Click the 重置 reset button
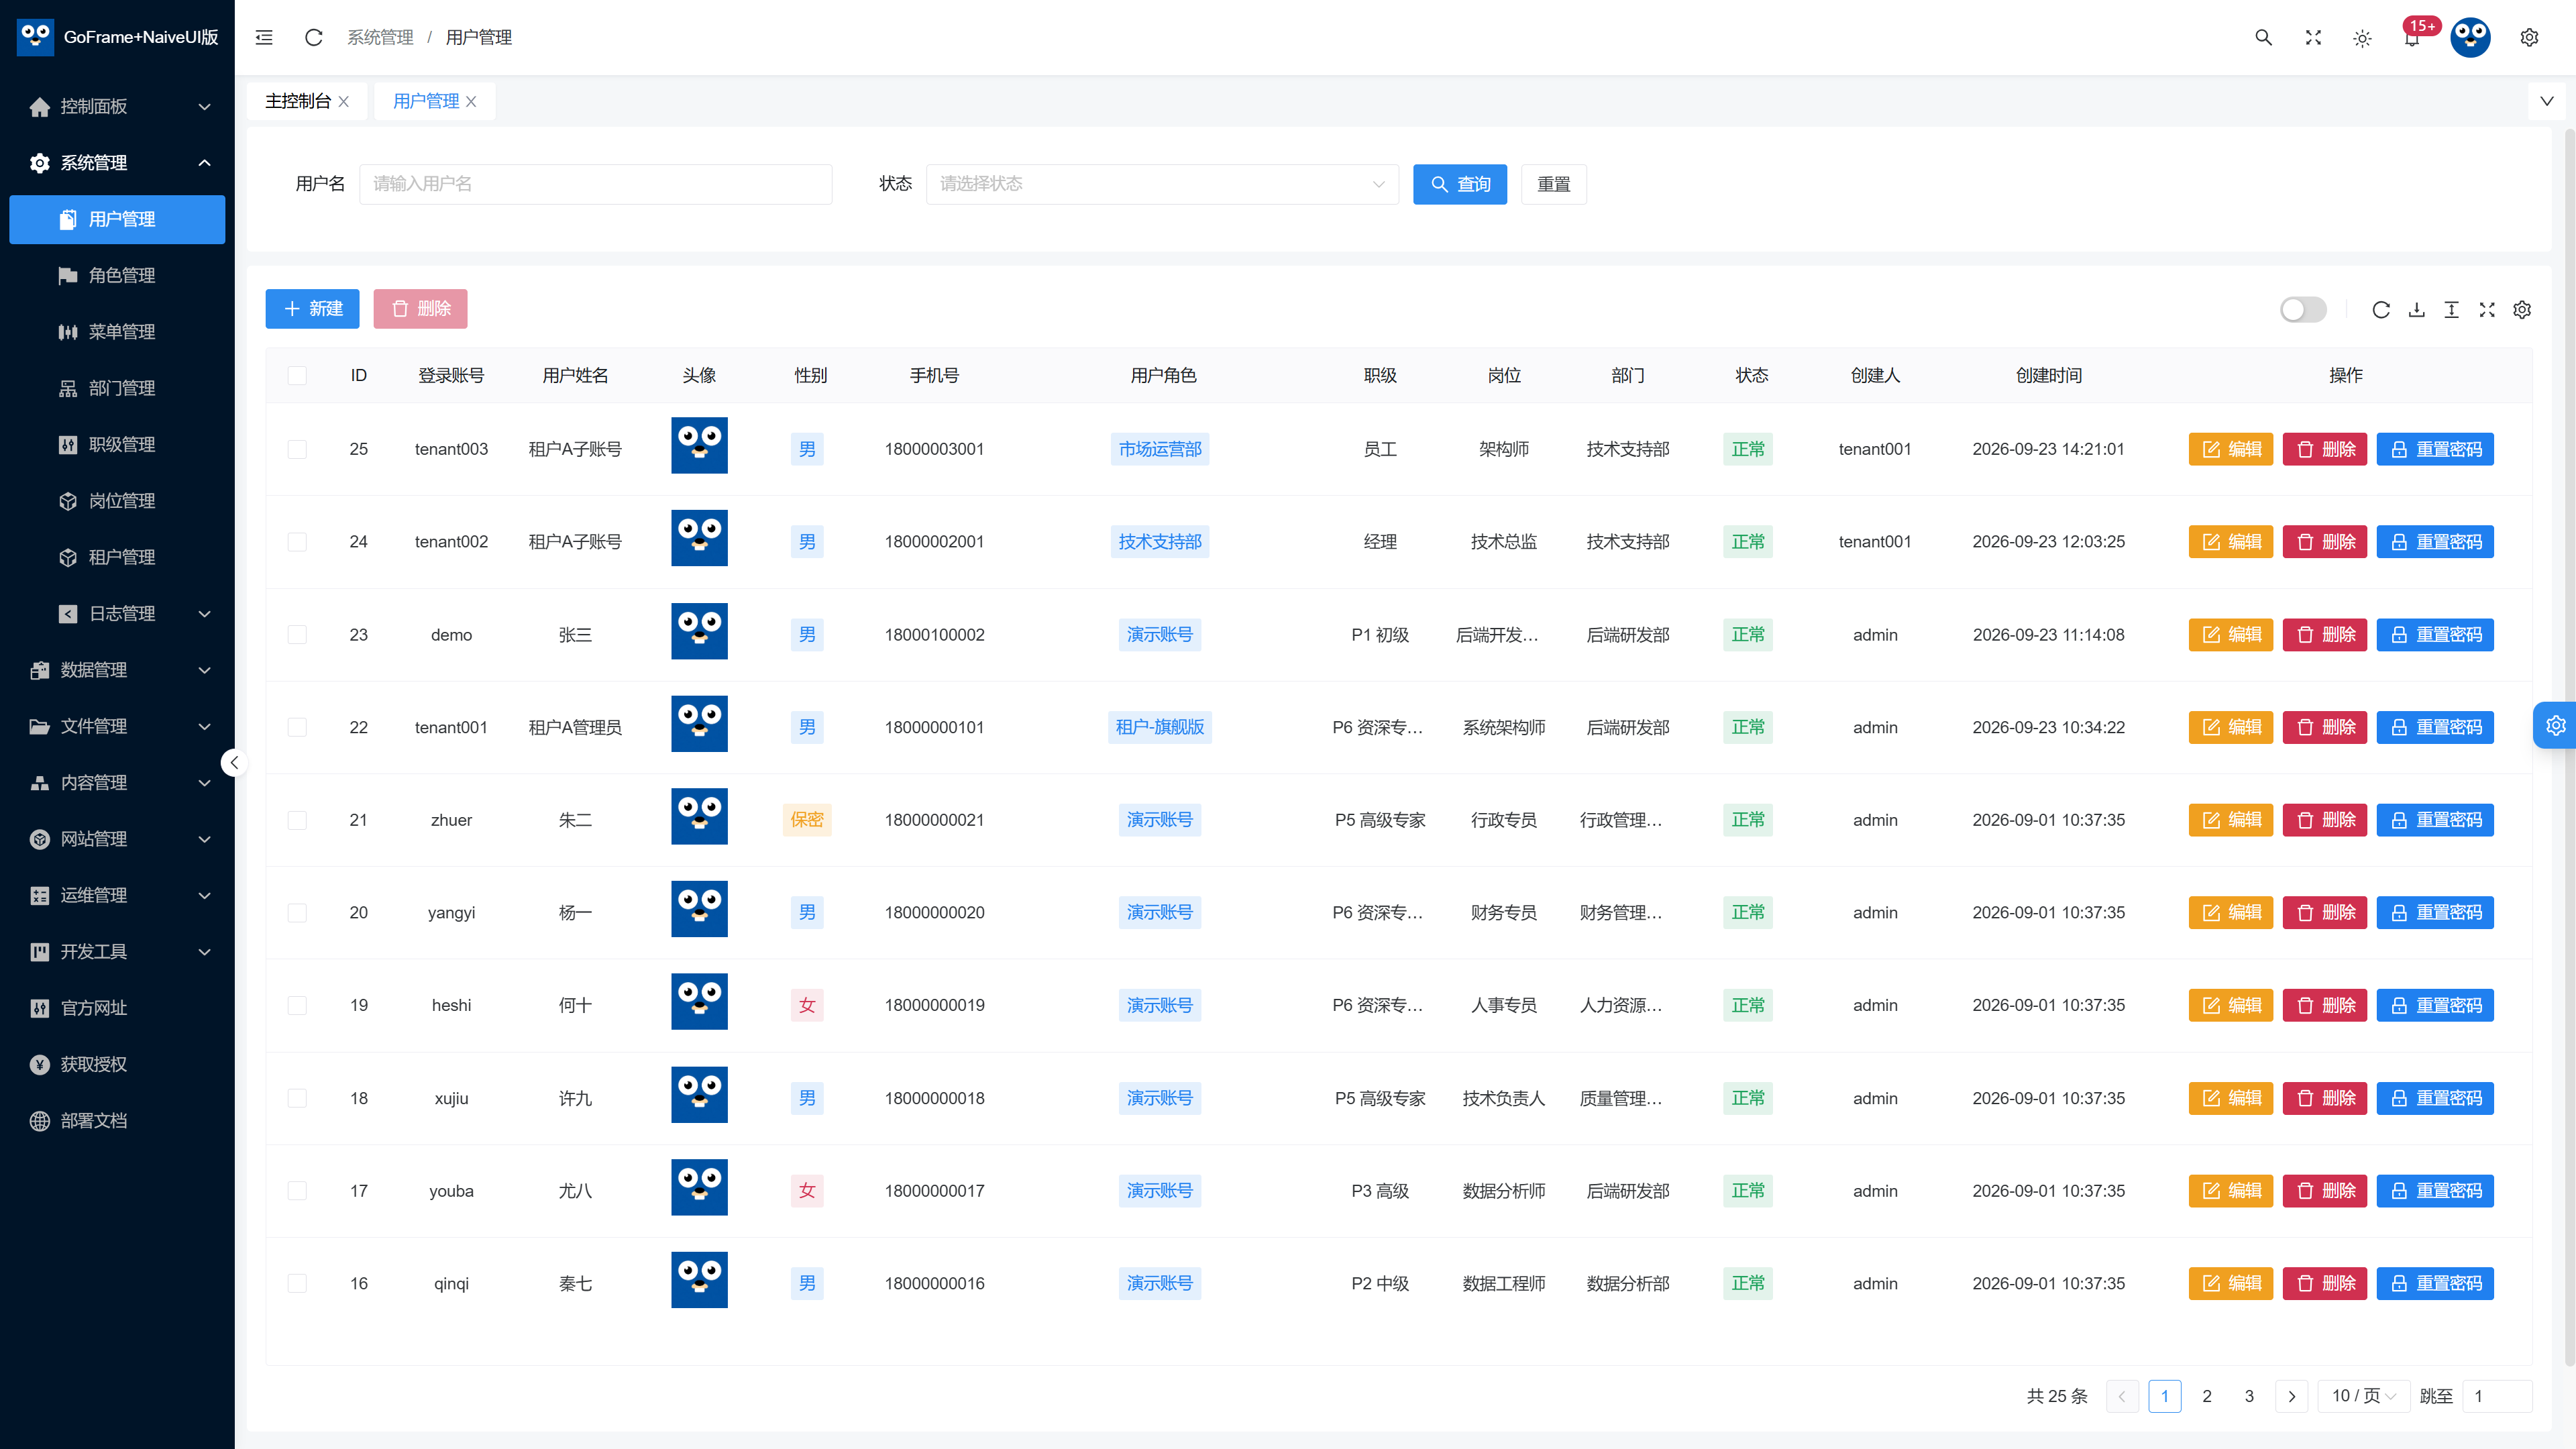Viewport: 2576px width, 1449px height. [1553, 184]
